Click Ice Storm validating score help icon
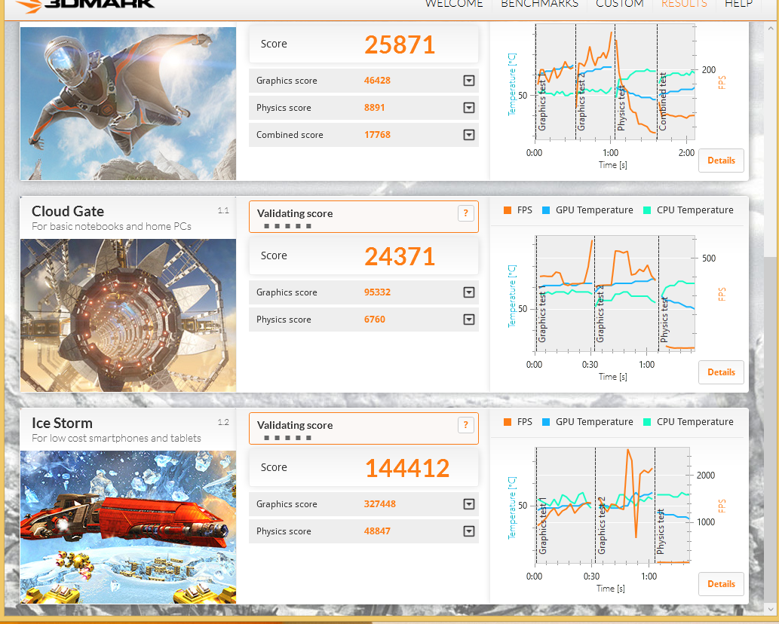Viewport: 779px width, 624px height. (x=465, y=425)
